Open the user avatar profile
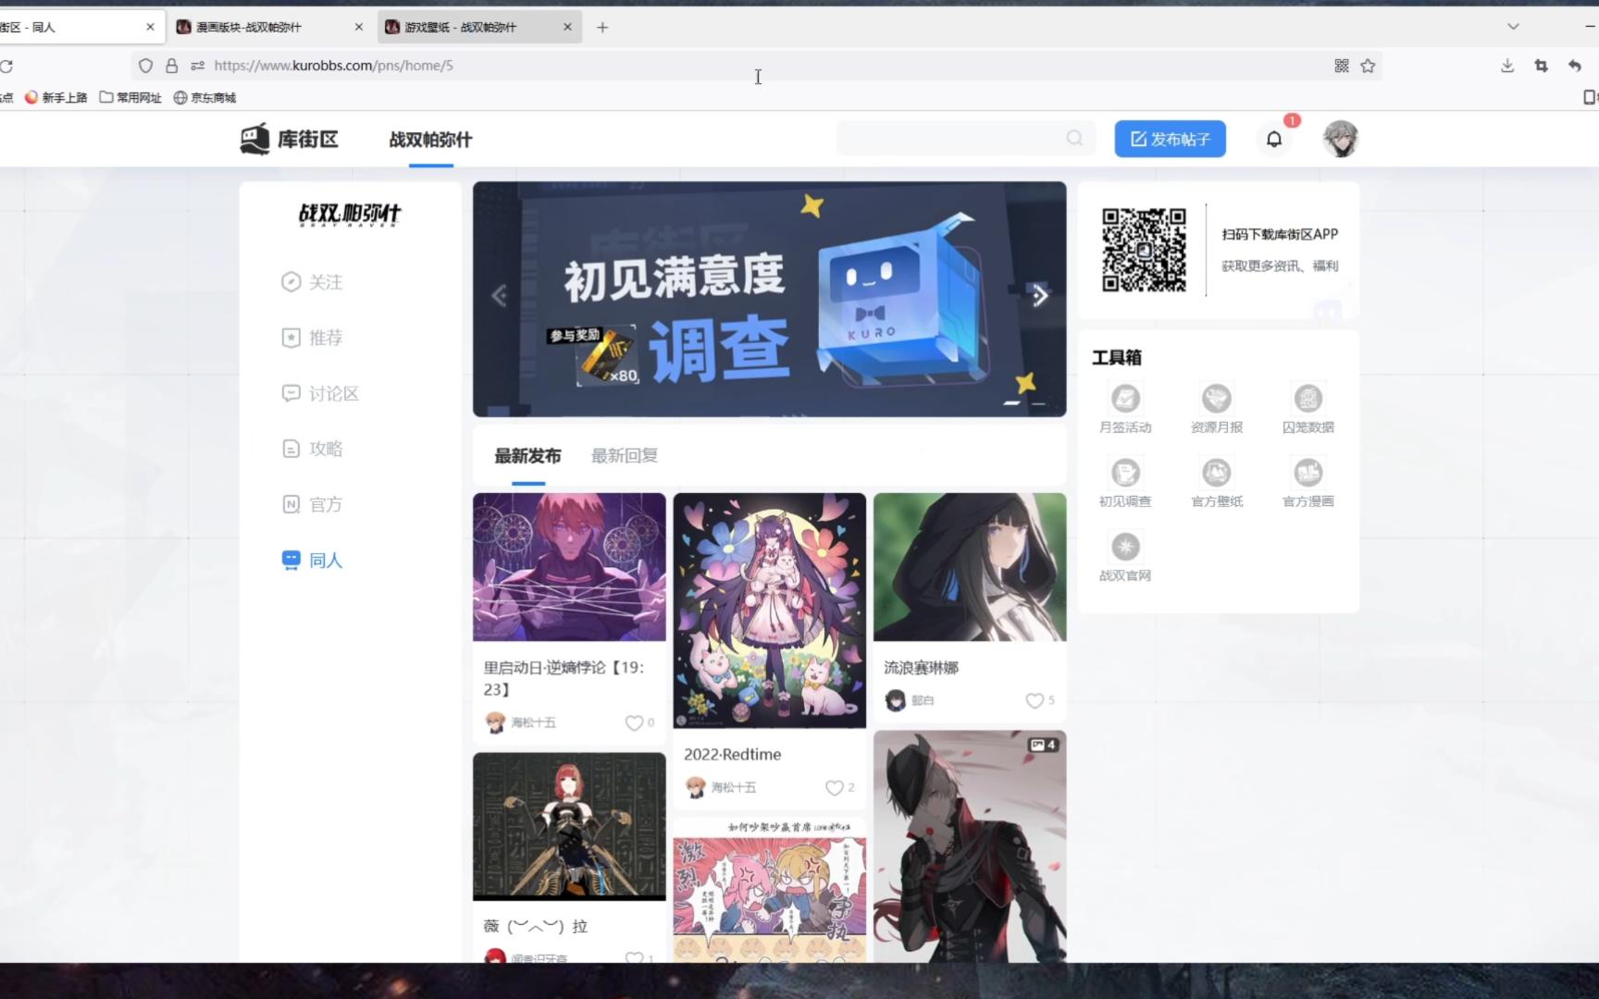This screenshot has width=1599, height=999. tap(1340, 139)
